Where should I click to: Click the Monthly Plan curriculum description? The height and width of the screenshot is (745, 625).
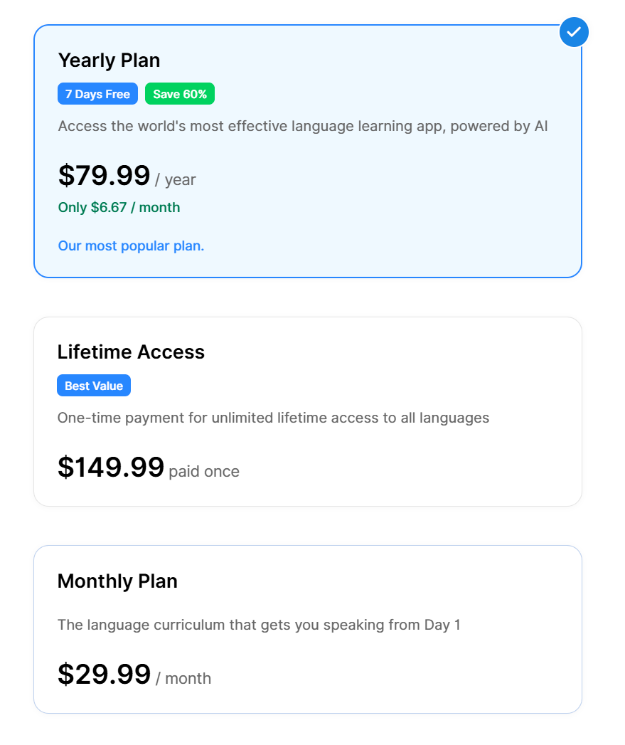pyautogui.click(x=259, y=625)
